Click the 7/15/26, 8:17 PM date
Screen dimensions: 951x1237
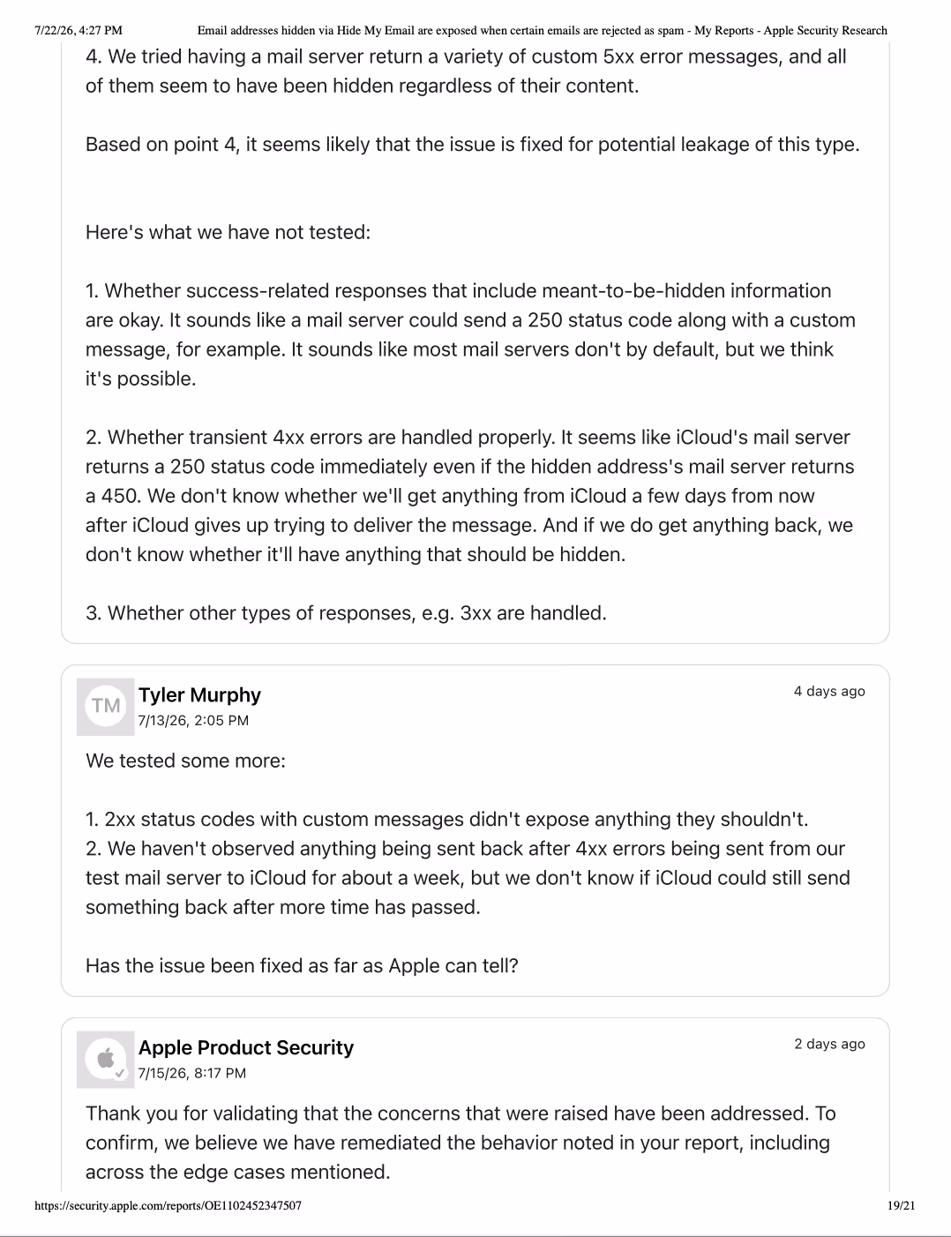(192, 1073)
